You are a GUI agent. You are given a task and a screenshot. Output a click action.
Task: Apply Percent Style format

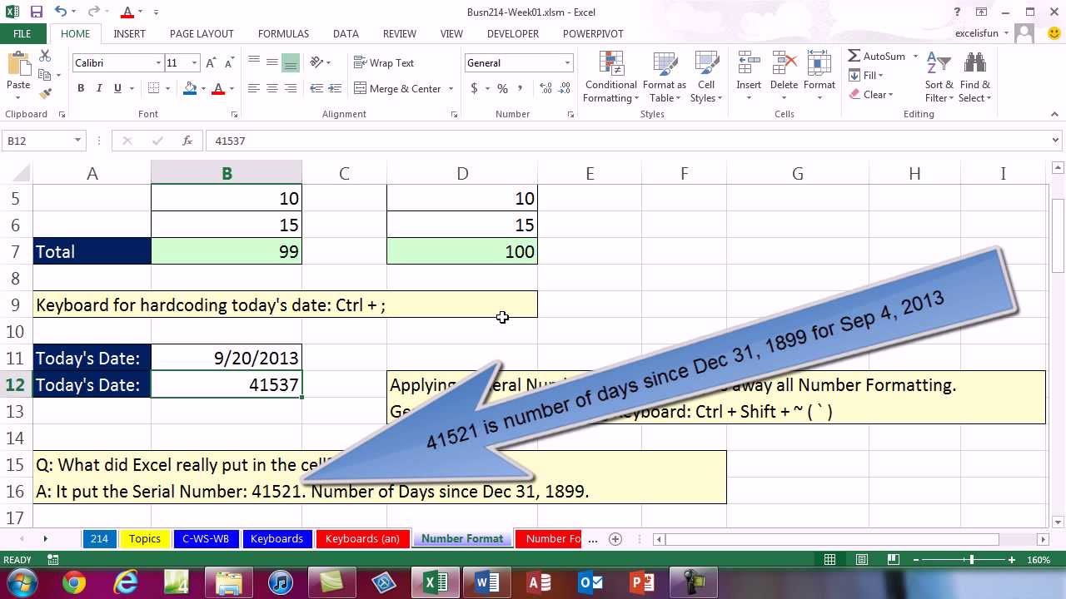(502, 88)
